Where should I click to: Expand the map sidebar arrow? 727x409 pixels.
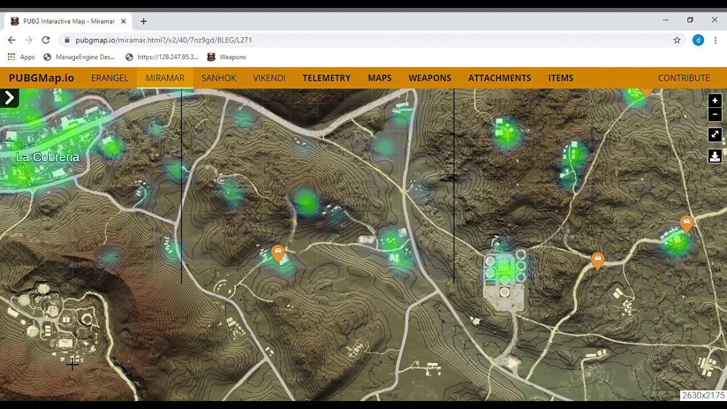coord(9,98)
